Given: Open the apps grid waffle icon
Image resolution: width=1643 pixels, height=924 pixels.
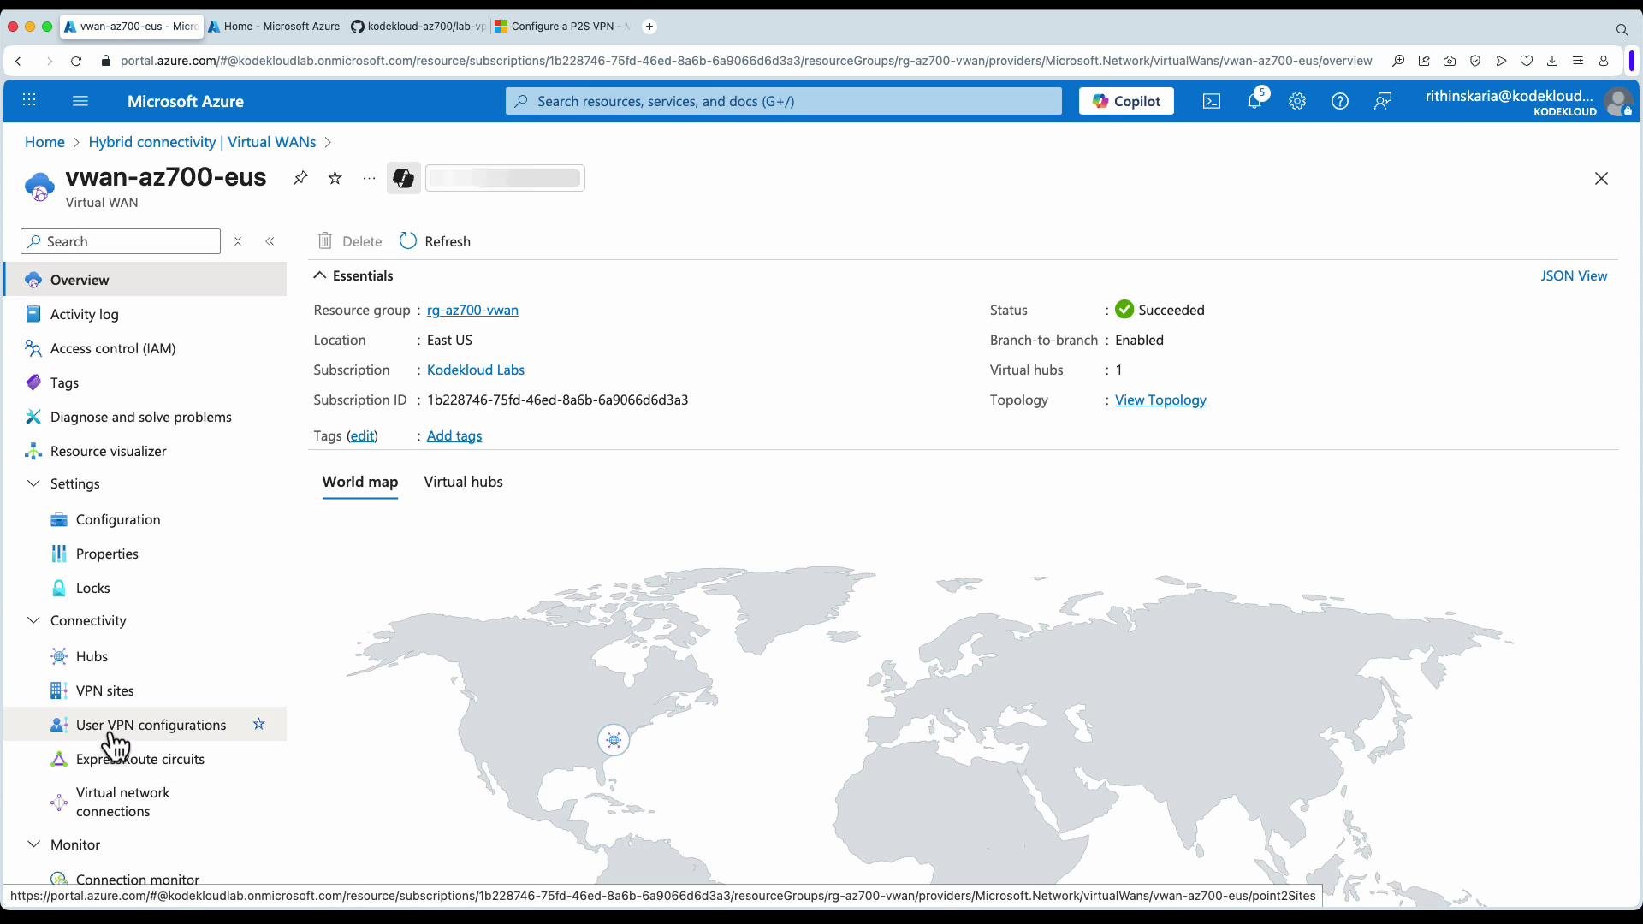Looking at the screenshot, I should coord(29,101).
